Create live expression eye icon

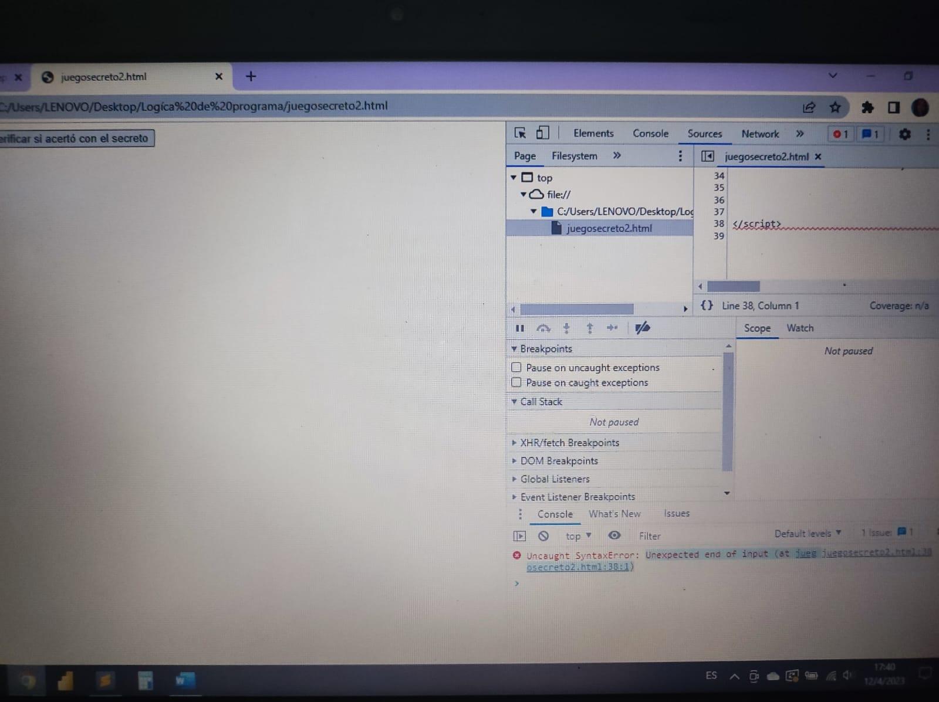tap(614, 535)
